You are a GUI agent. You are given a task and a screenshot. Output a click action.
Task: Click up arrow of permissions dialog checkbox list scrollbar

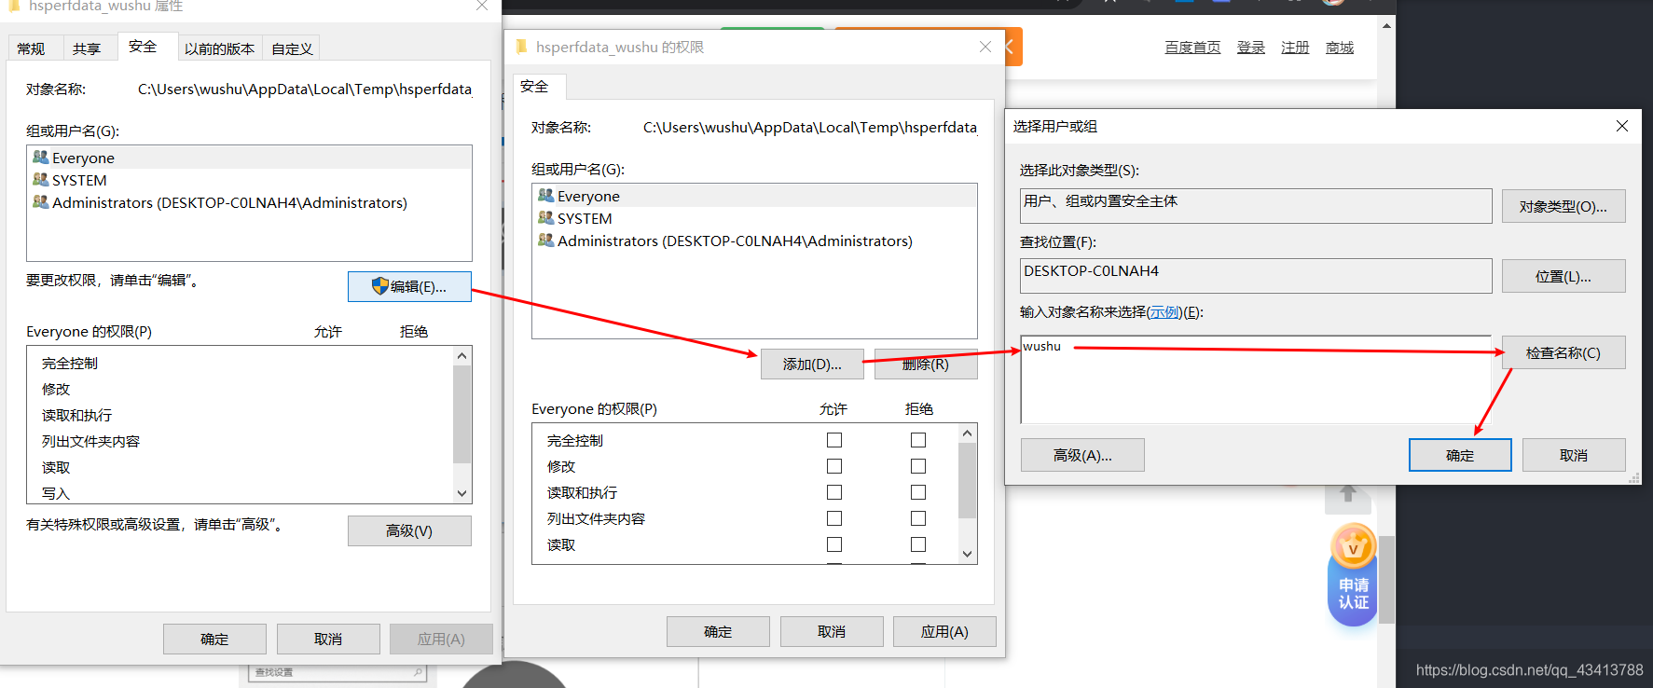pyautogui.click(x=967, y=433)
